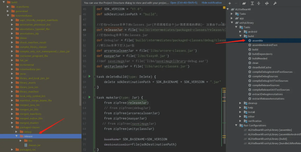Click the plus icon in Gradle toolbar
Viewport: 301px width, 152px height.
(230, 3)
